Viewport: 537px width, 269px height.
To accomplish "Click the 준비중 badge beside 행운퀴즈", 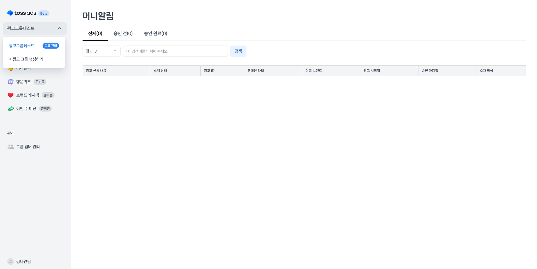I will tap(40, 82).
